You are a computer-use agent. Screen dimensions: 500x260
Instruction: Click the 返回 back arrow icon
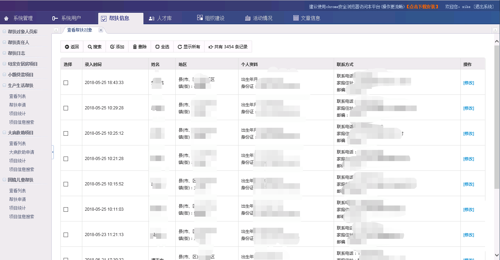point(67,47)
